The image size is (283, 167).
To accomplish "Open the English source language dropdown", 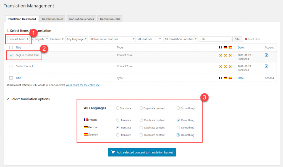I will (x=41, y=39).
